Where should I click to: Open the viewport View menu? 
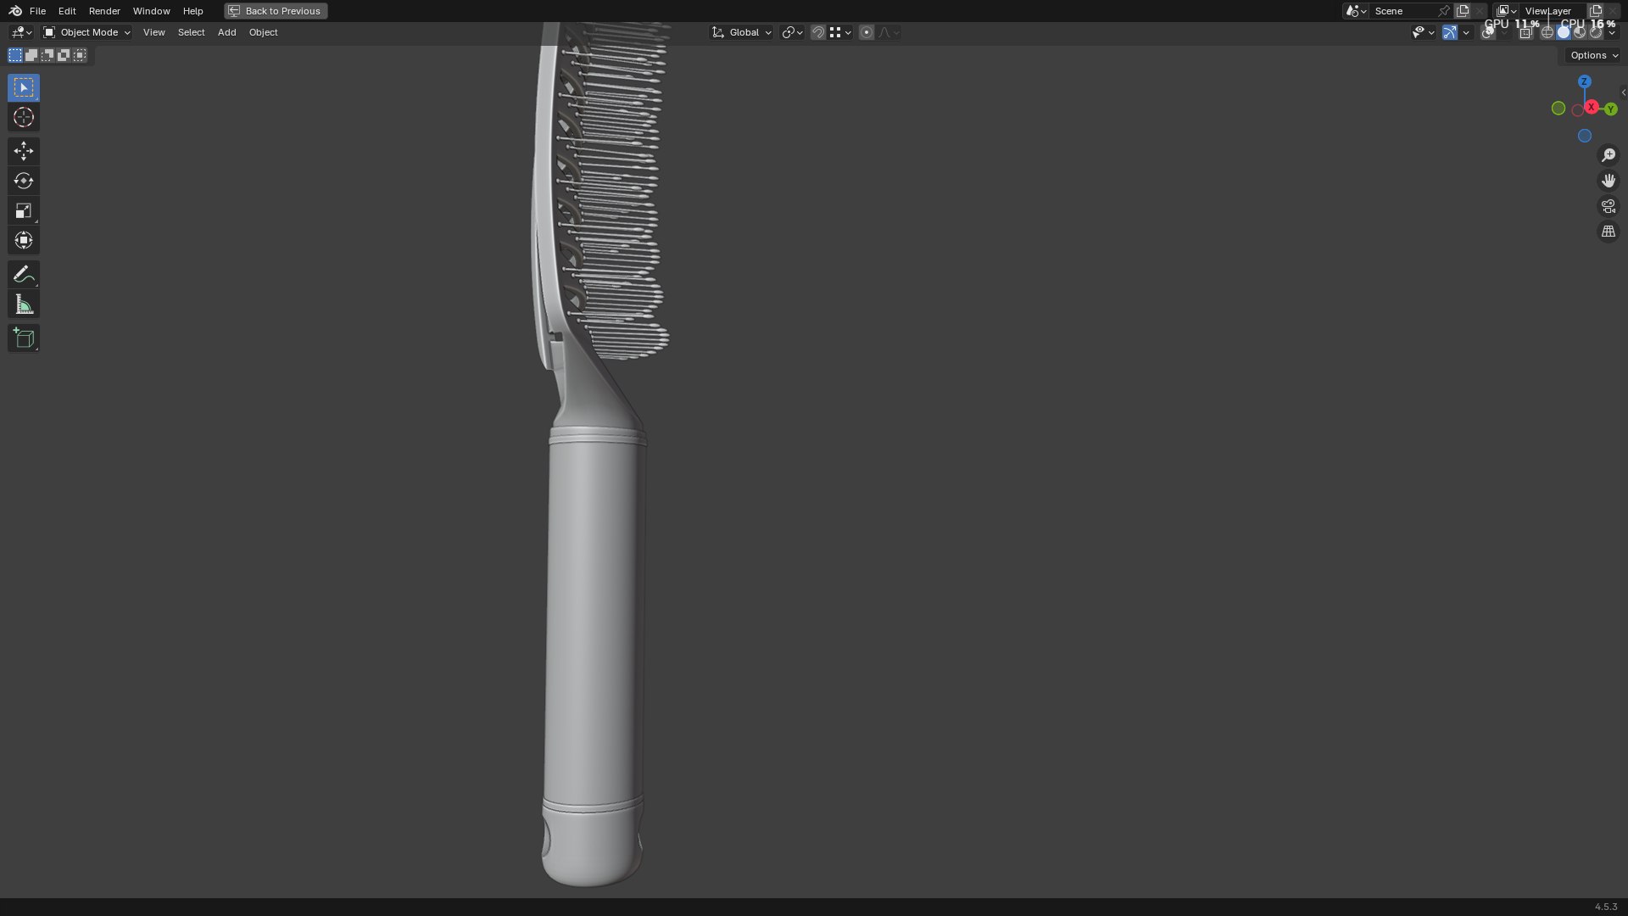pyautogui.click(x=153, y=32)
